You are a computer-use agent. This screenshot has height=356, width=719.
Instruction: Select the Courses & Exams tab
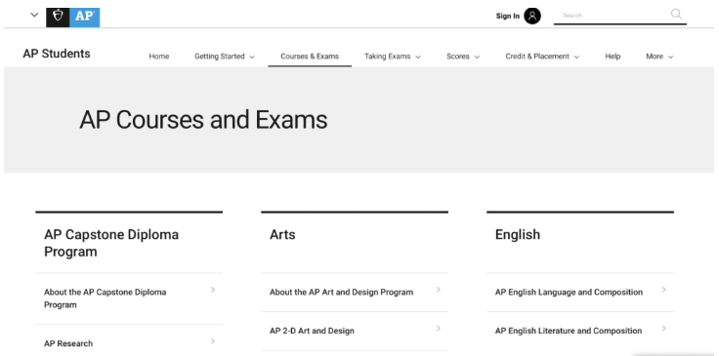tap(310, 57)
